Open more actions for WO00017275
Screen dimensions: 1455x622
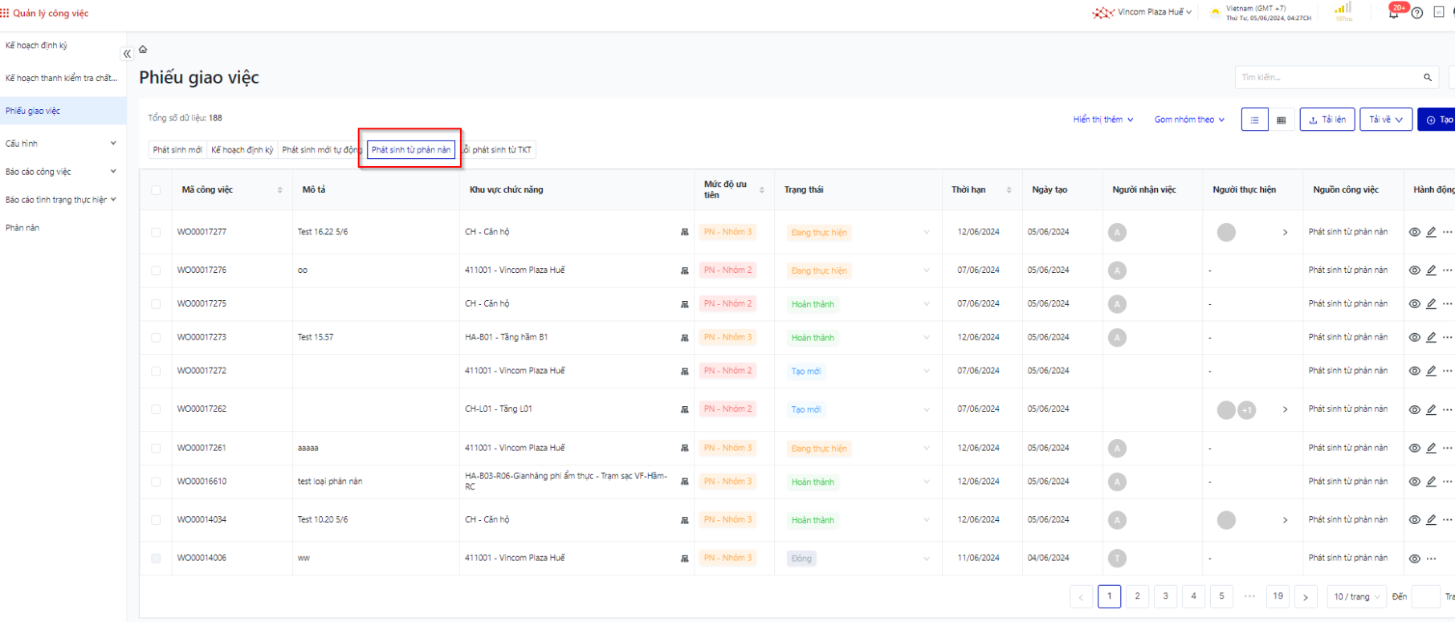coord(1448,304)
